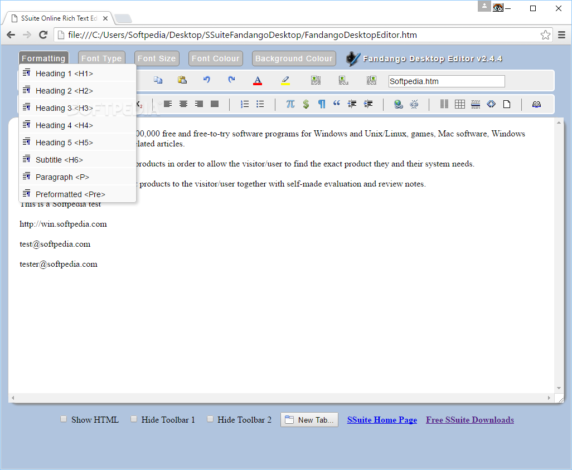Click the dollar sign icon
Screen dimensions: 572x470
tap(306, 104)
